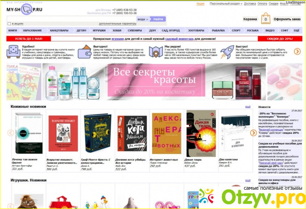306x209 pixels.
Task: Expand the Персональный раздел menu
Action: [x=226, y=4]
